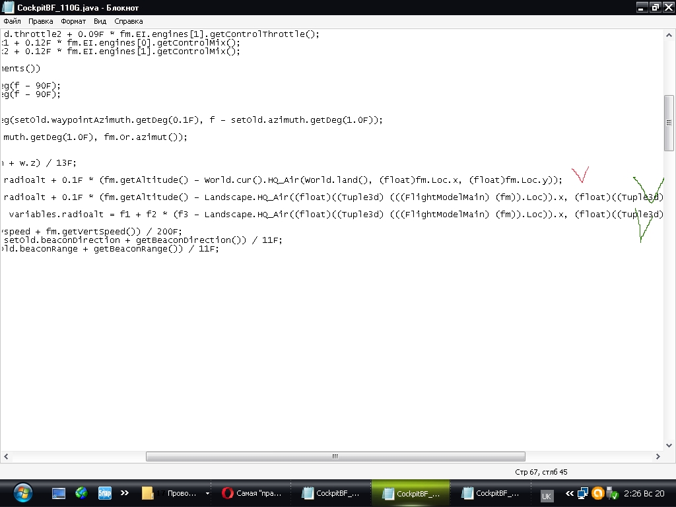Open the Вид menu

pos(100,21)
